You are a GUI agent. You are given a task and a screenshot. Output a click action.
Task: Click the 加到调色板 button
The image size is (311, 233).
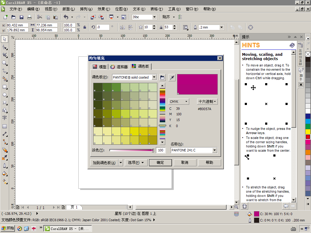pyautogui.click(x=104, y=163)
